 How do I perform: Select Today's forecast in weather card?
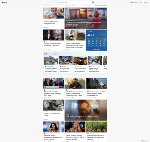click(89, 42)
